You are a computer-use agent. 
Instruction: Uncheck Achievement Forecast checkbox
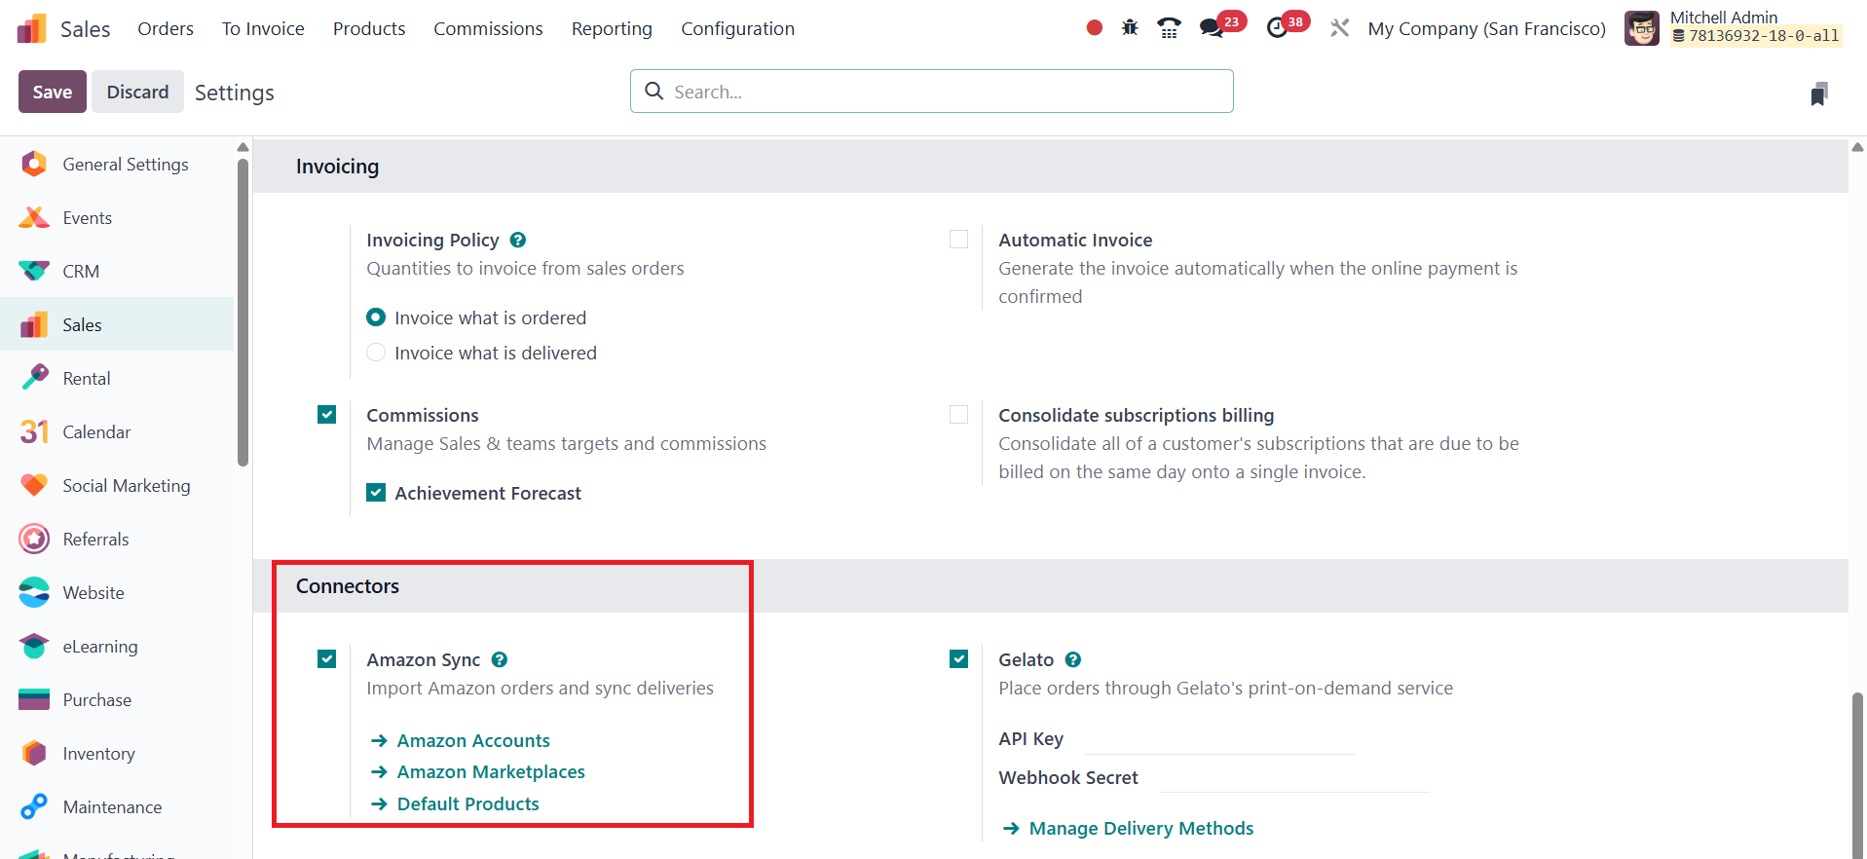376,493
